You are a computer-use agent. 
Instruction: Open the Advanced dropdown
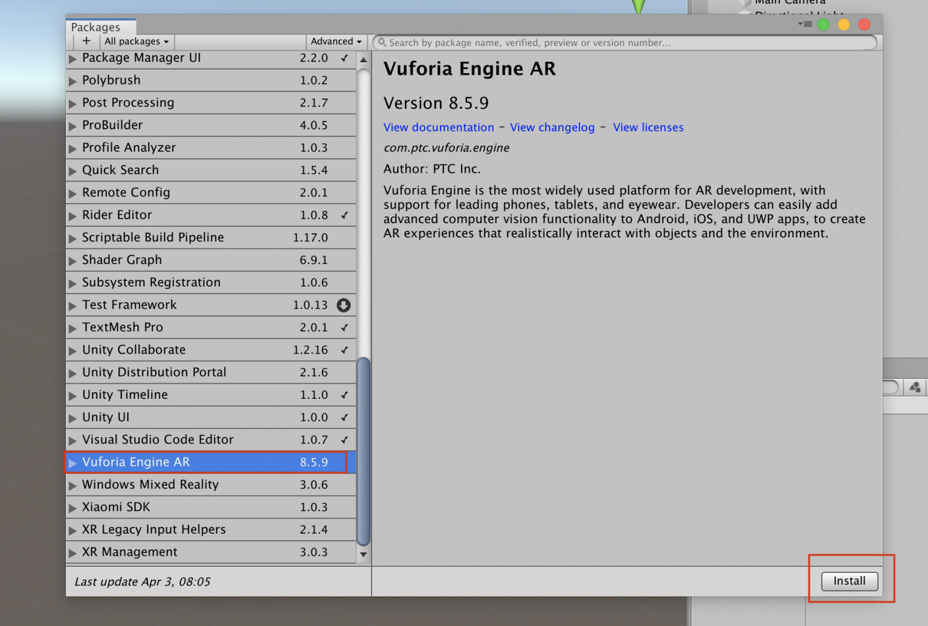point(335,41)
